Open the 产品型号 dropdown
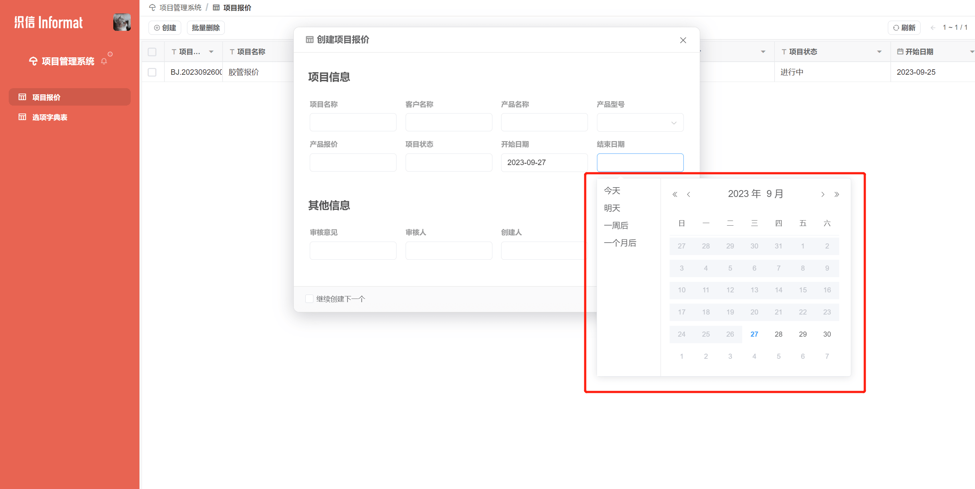This screenshot has height=489, width=975. tap(640, 123)
